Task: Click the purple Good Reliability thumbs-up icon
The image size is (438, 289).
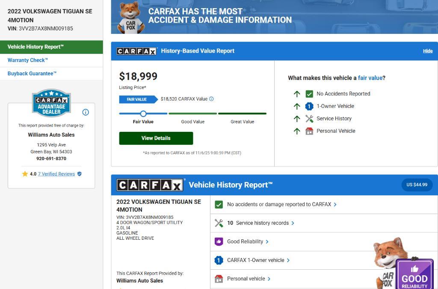Action: pos(219,241)
